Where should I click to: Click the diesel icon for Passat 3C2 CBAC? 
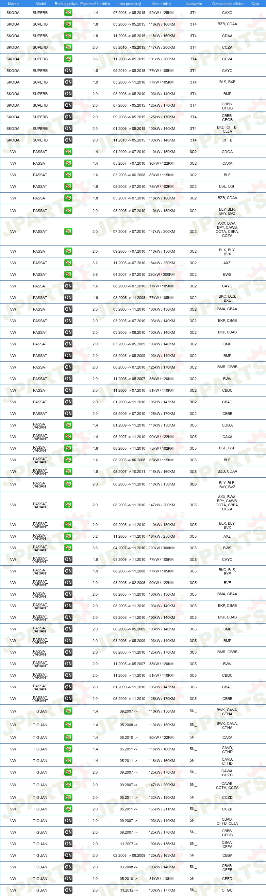coord(68,402)
